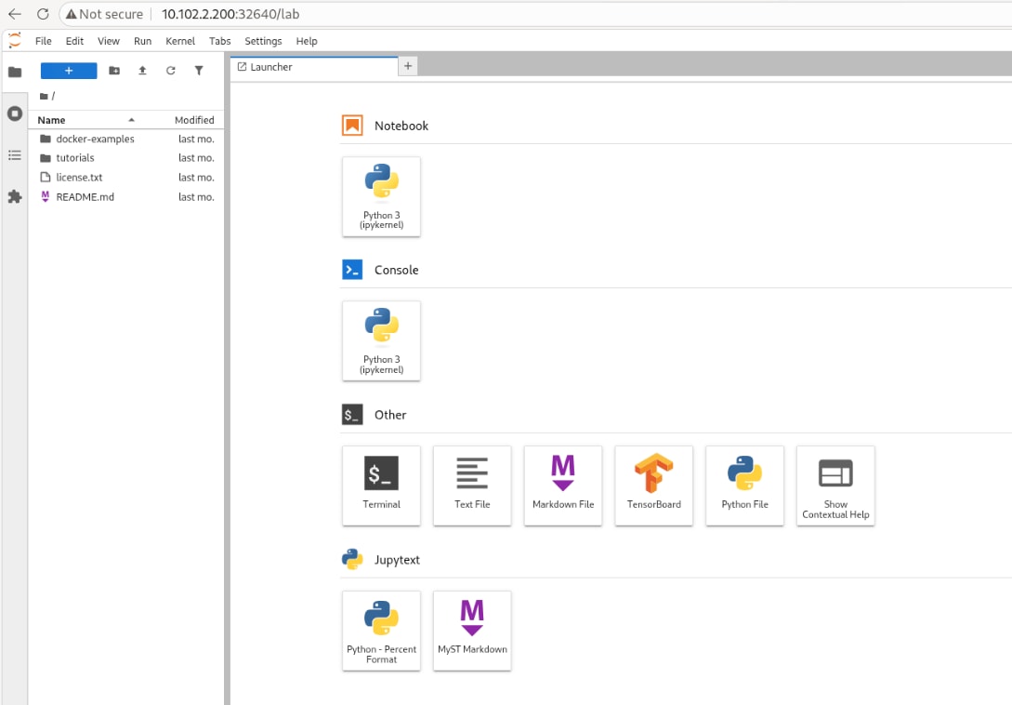This screenshot has height=705, width=1012.
Task: Toggle the file filter funnel icon
Action: pyautogui.click(x=199, y=71)
